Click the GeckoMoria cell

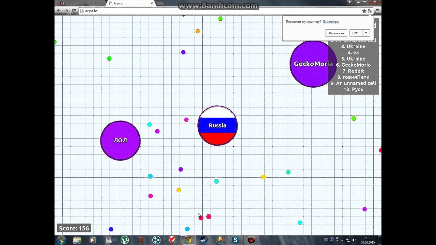tap(313, 64)
